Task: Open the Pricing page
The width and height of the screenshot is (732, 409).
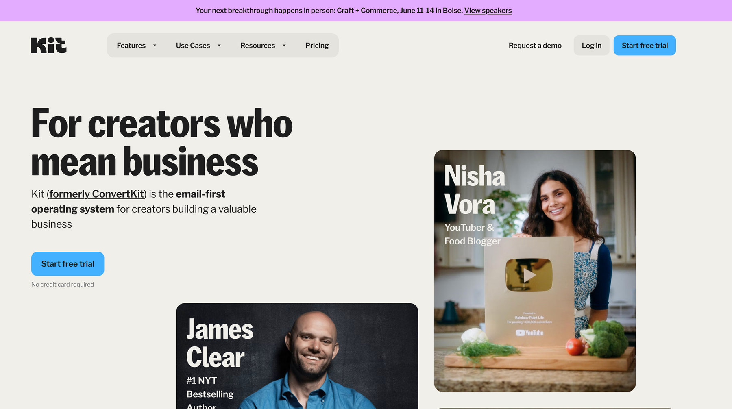Action: pos(317,46)
